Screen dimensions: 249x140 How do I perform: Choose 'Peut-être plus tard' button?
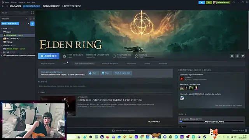123,73
